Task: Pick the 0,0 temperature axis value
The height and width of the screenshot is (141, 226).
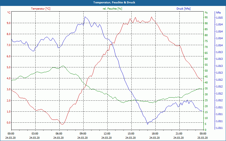Action: click(x=8, y=123)
